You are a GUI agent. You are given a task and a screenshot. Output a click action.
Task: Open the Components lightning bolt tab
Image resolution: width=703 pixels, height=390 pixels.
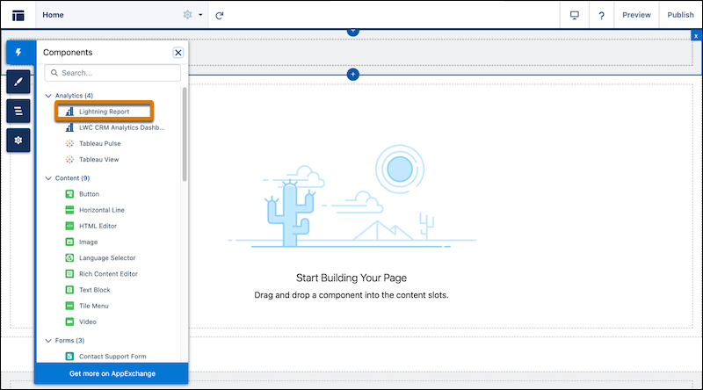[18, 53]
